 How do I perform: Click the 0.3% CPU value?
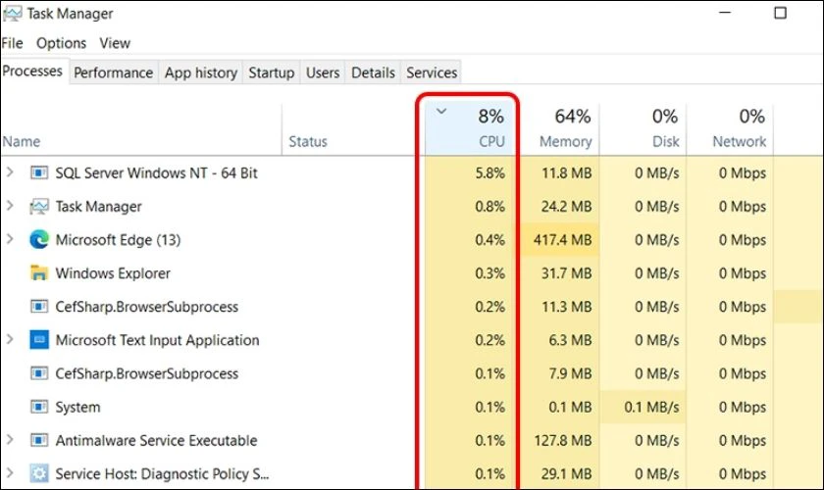point(489,273)
